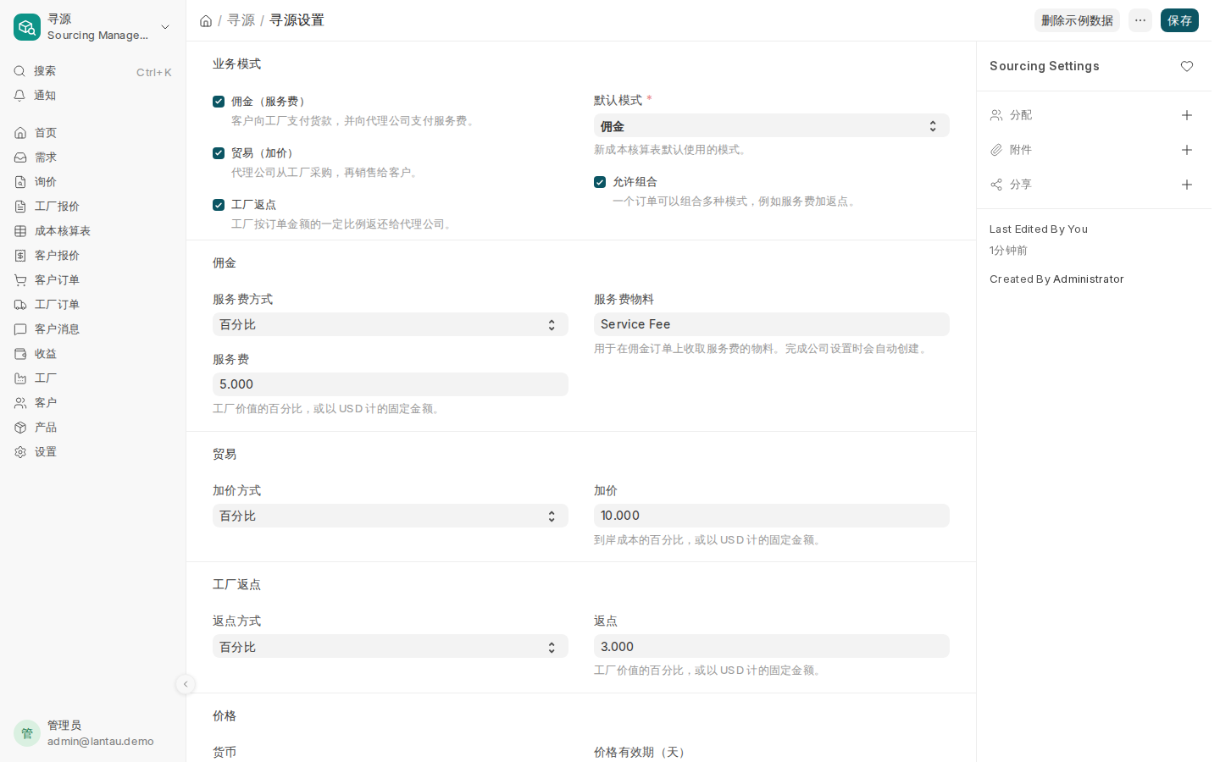Viewport: 1220px width, 762px height.
Task: Click the home breadcrumb icon
Action: pyautogui.click(x=206, y=20)
